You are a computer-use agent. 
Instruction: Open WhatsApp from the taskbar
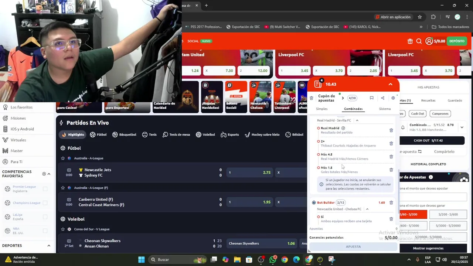point(273,260)
